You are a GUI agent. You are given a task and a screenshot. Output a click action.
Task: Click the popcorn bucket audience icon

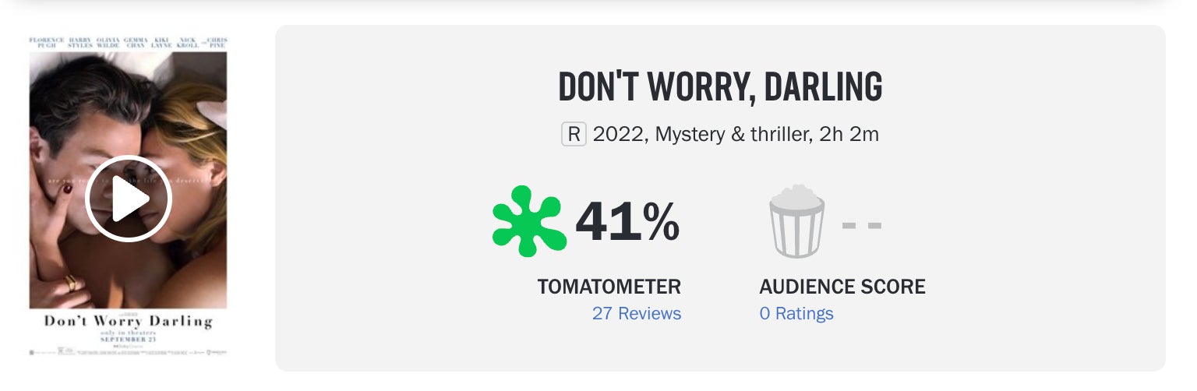pos(796,221)
